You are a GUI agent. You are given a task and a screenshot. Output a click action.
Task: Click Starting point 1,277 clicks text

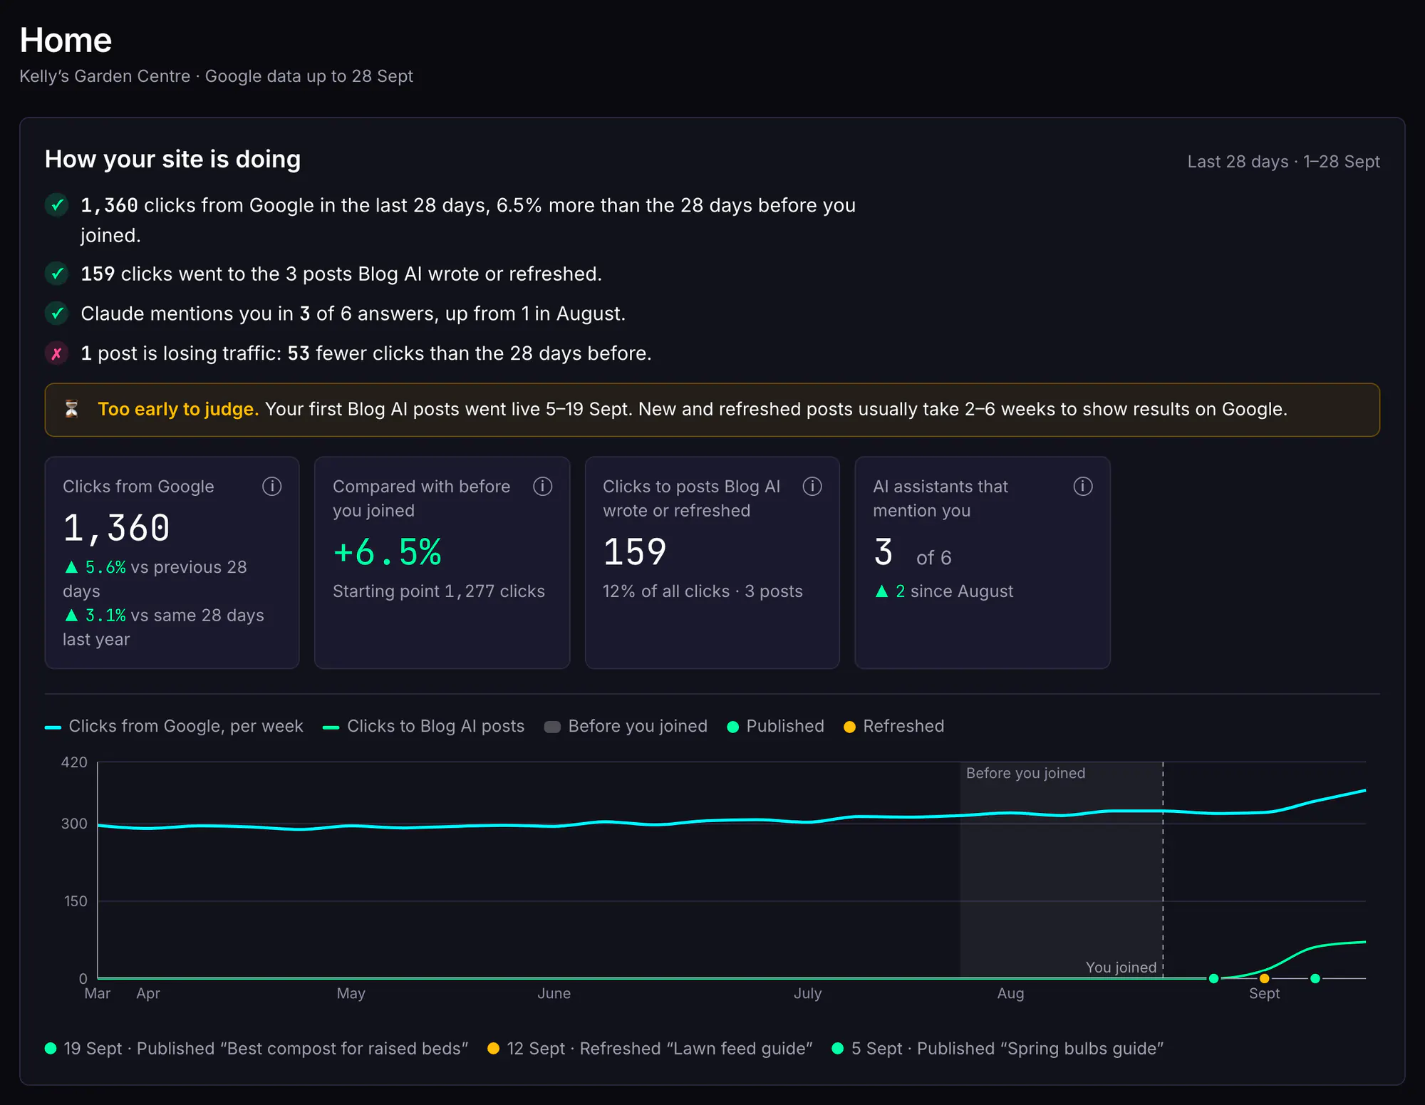coord(438,591)
